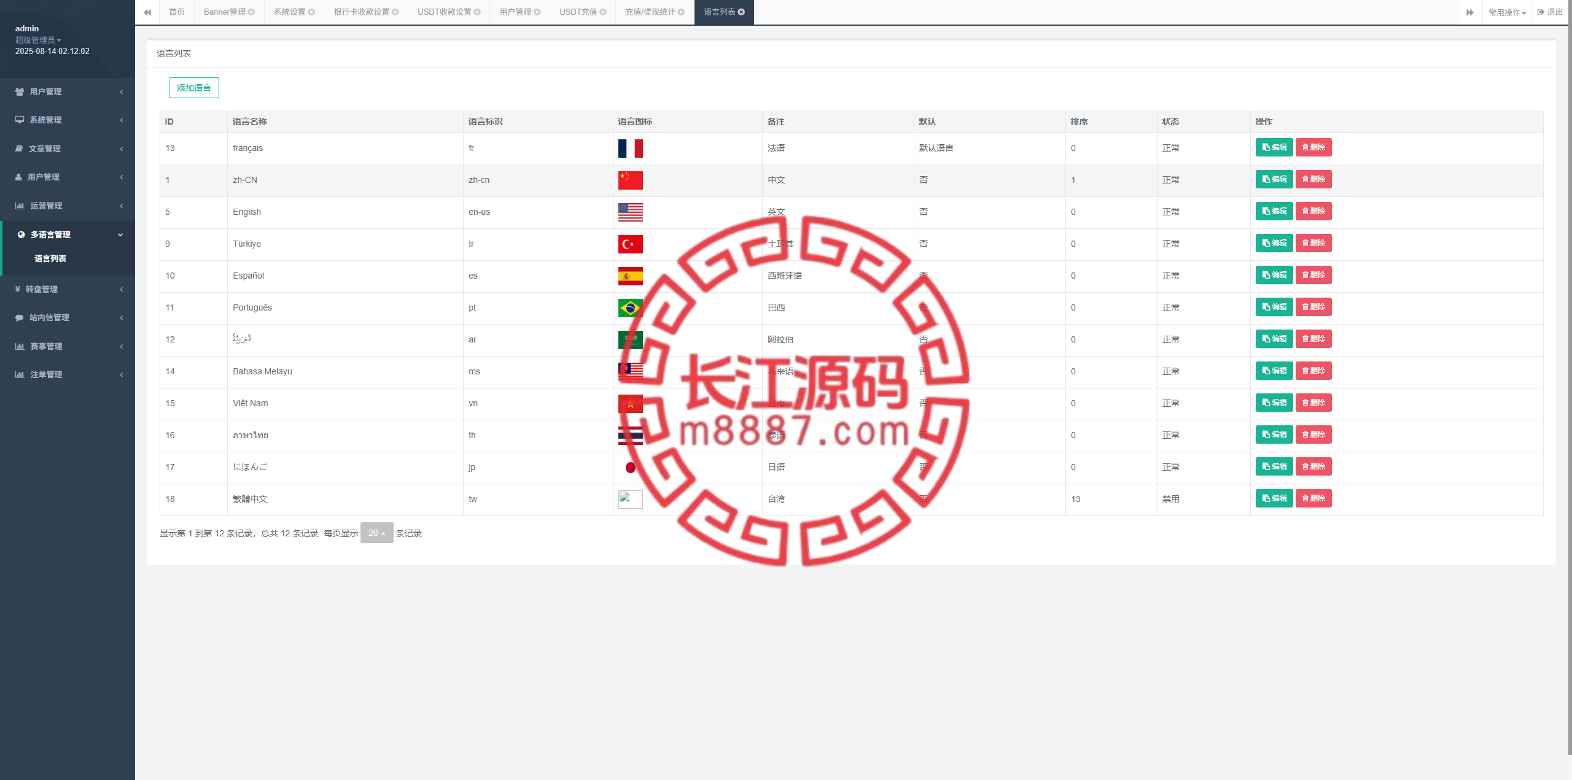Close the 充值/提现统计 tab
This screenshot has width=1572, height=780.
point(681,12)
